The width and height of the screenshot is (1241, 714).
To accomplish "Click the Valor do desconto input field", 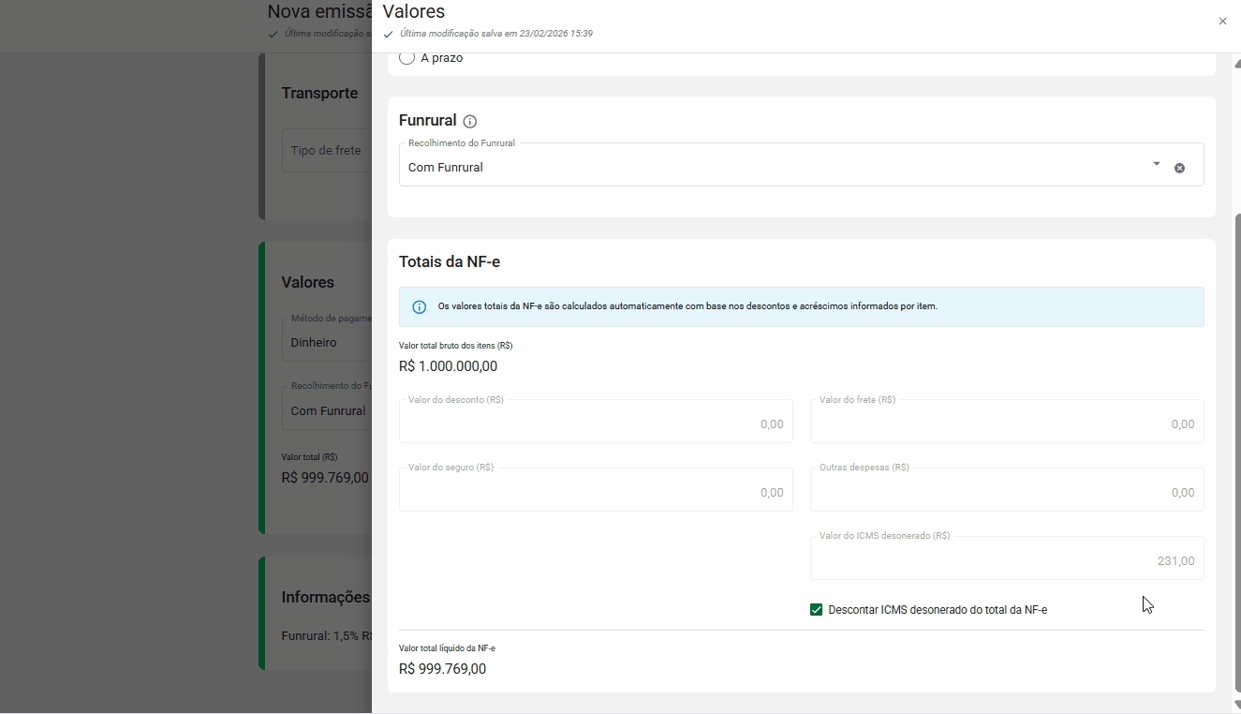I will point(596,424).
